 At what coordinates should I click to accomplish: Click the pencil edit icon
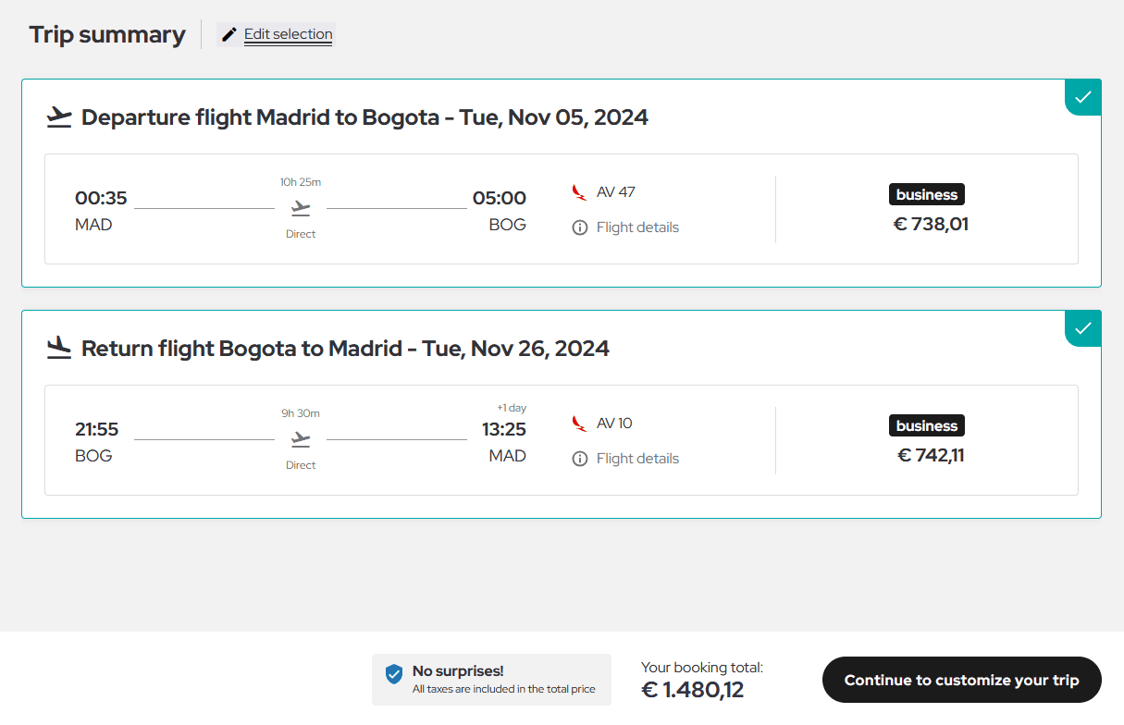point(229,35)
